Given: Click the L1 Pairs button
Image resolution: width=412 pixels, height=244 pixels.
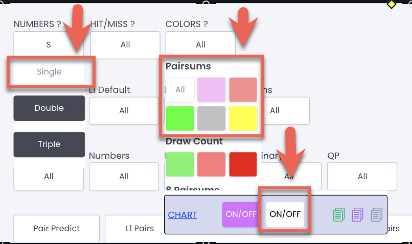Looking at the screenshot, I should coord(140,228).
